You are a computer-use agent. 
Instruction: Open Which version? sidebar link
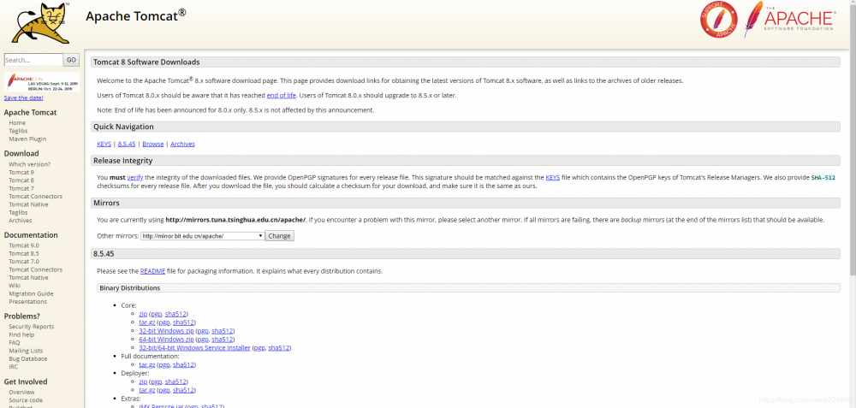pyautogui.click(x=29, y=164)
